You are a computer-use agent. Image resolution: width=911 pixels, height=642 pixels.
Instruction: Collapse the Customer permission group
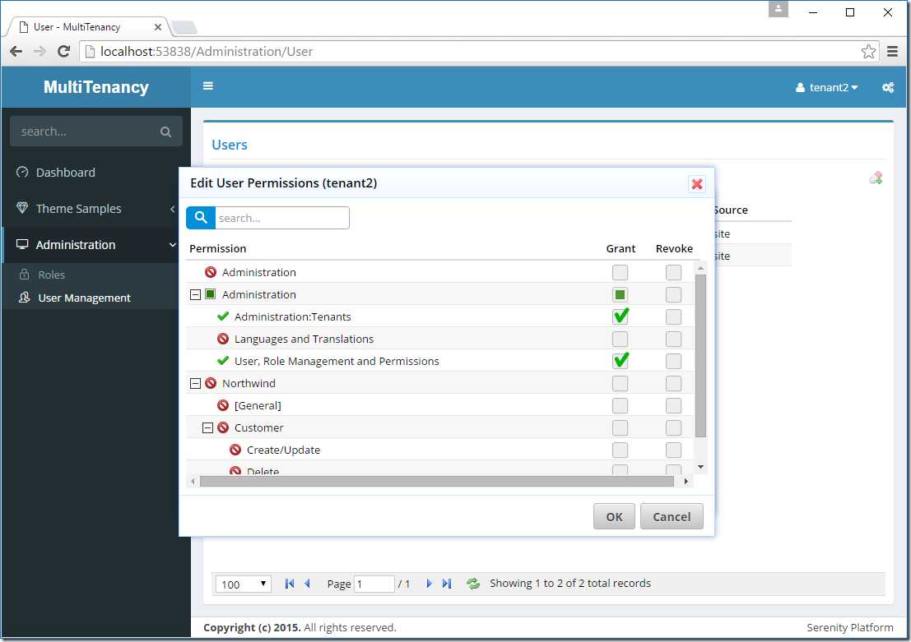pos(207,427)
